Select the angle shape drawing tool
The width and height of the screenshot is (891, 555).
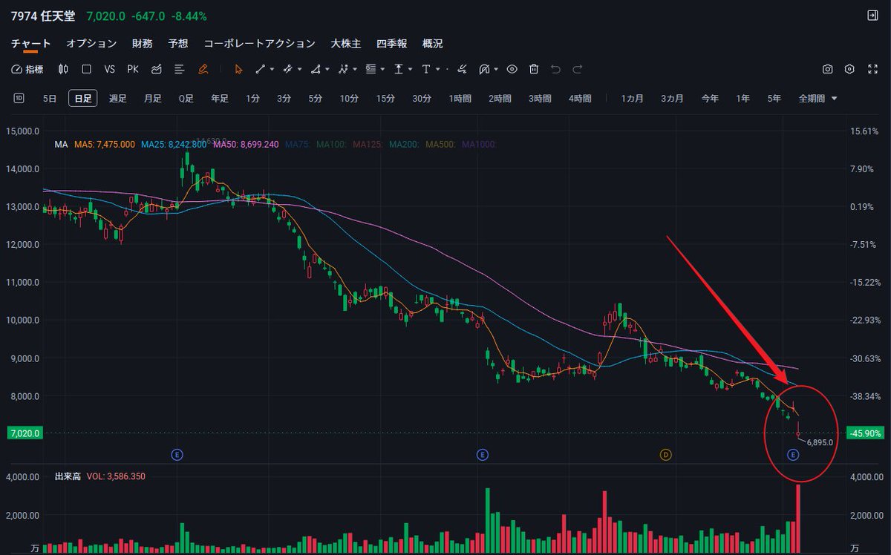click(x=316, y=69)
